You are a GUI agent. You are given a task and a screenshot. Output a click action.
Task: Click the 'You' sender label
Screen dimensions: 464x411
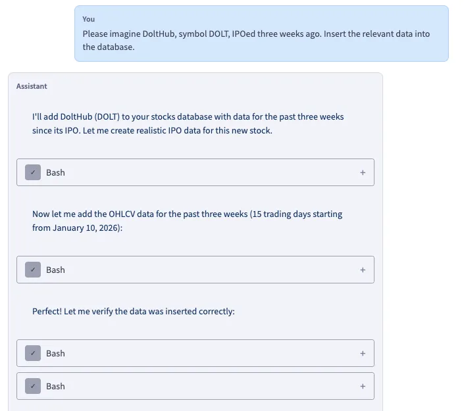[89, 19]
